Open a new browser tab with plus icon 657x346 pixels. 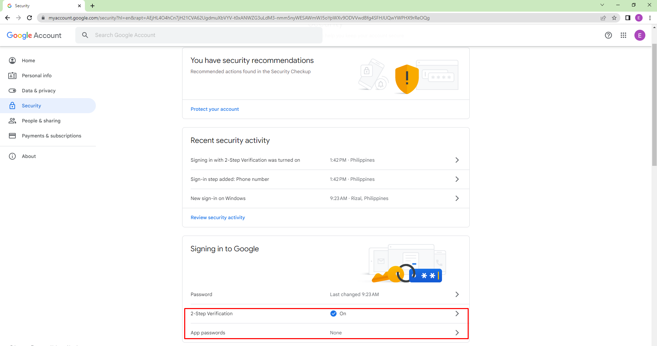pyautogui.click(x=92, y=6)
